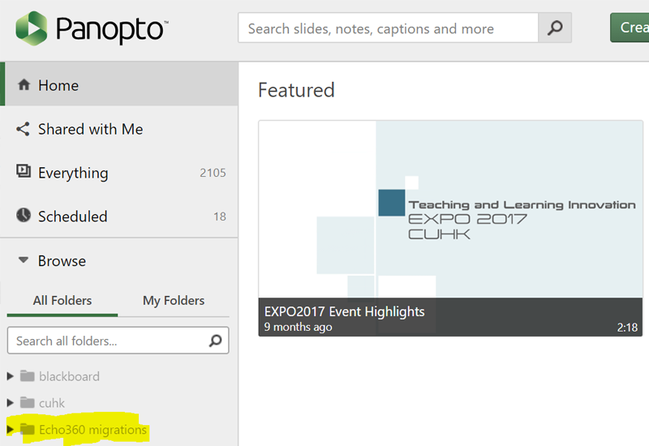This screenshot has height=446, width=649.
Task: Open the Scheduled recordings
Action: [x=119, y=216]
